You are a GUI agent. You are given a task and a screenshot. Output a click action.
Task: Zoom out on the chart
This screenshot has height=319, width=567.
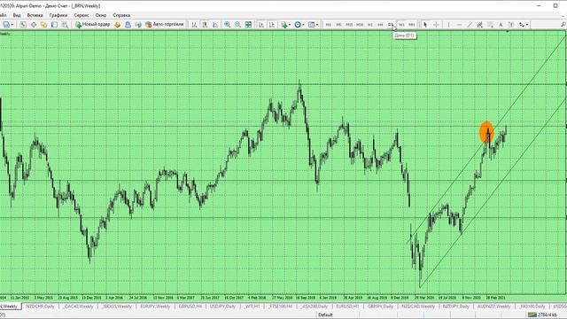click(237, 25)
